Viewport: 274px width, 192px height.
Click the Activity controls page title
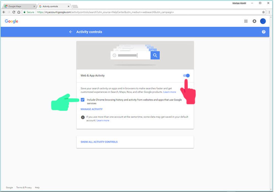89,32
